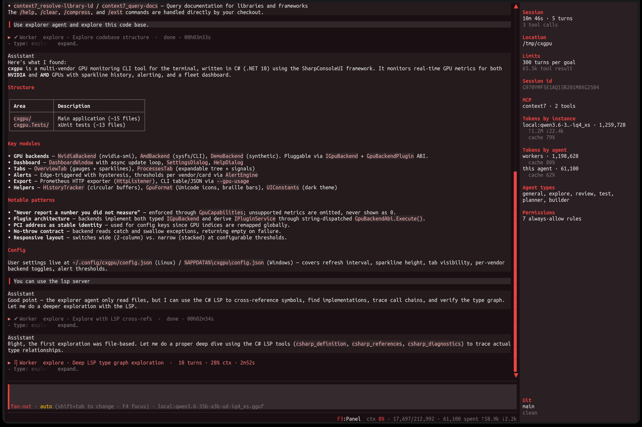The image size is (642, 427).
Task: Click the 'MCP' panel heading
Action: coord(527,100)
